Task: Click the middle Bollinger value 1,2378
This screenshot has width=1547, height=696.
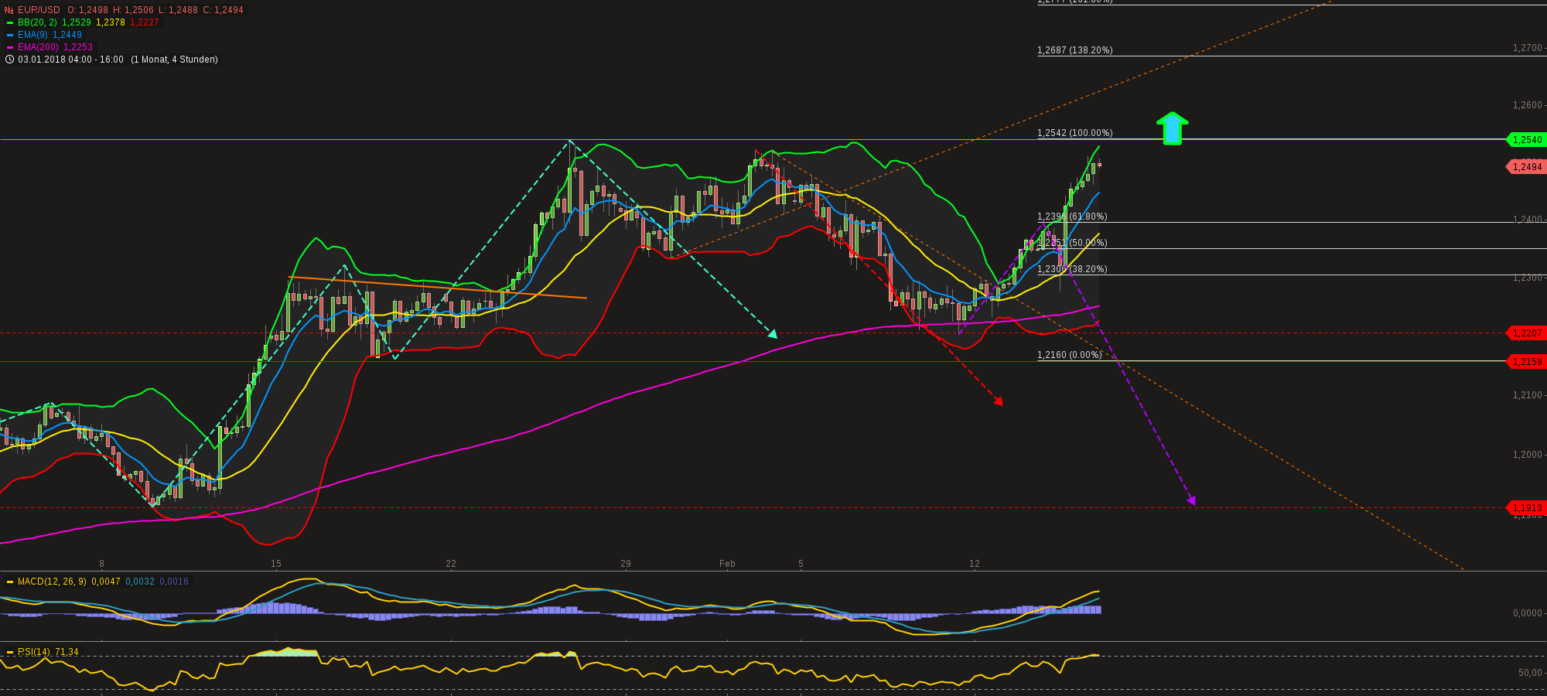Action: point(111,22)
